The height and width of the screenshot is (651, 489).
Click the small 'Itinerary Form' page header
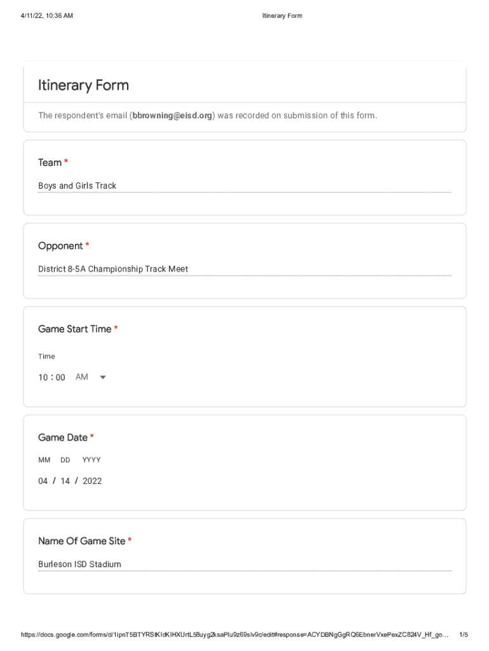[282, 16]
